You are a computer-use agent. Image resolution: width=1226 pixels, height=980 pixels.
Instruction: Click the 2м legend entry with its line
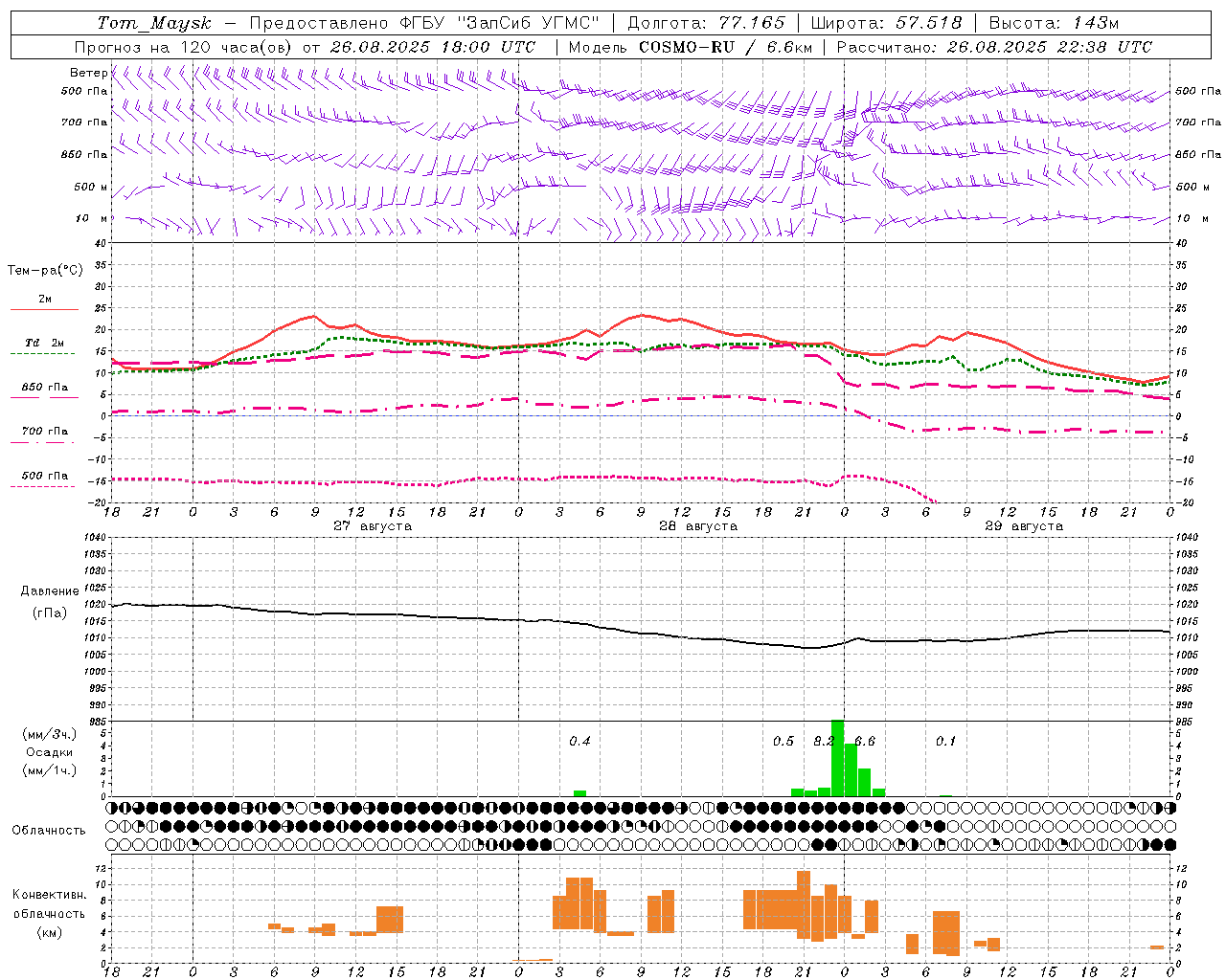[44, 302]
